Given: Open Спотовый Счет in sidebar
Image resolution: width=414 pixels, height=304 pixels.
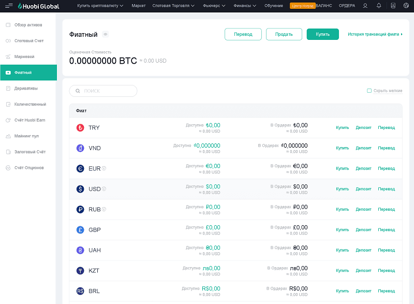Looking at the screenshot, I should pyautogui.click(x=28, y=41).
